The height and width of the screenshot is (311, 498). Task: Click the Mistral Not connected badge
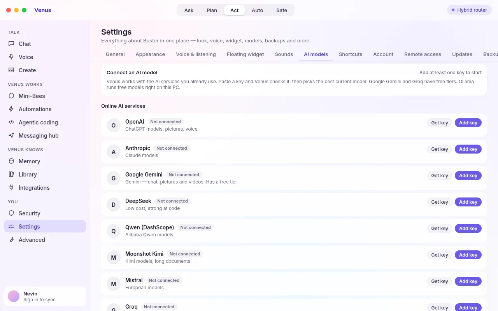click(164, 280)
